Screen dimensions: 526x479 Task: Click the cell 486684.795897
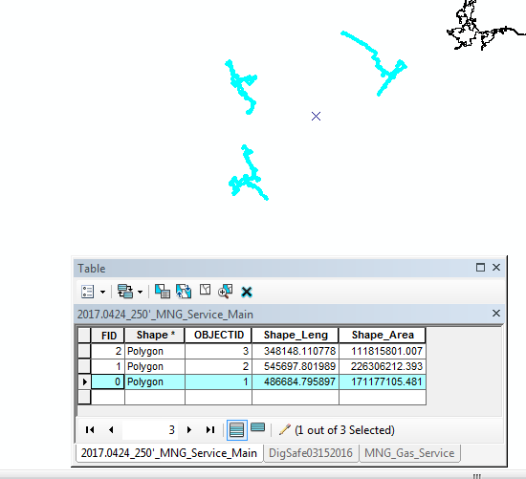tap(296, 381)
